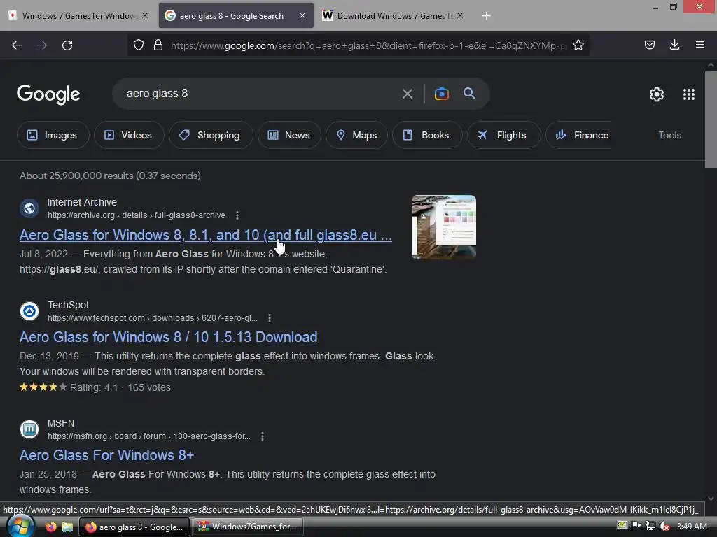Filter results by Flights
Image resolution: width=717 pixels, height=537 pixels.
(504, 135)
